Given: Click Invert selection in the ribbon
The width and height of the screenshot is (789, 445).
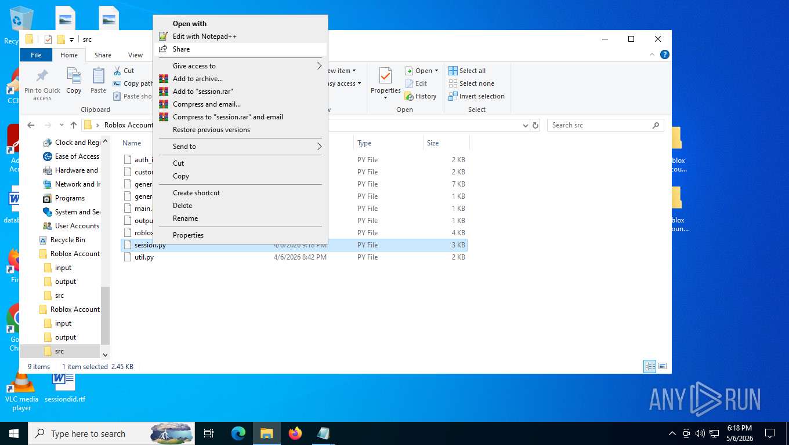Looking at the screenshot, I should tap(476, 96).
